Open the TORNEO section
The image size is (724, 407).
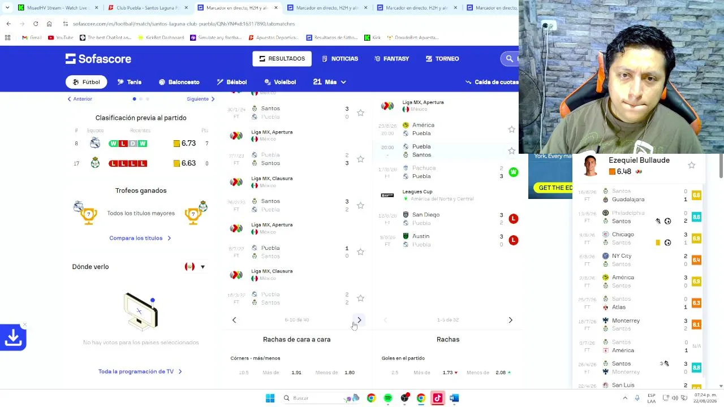click(x=442, y=59)
